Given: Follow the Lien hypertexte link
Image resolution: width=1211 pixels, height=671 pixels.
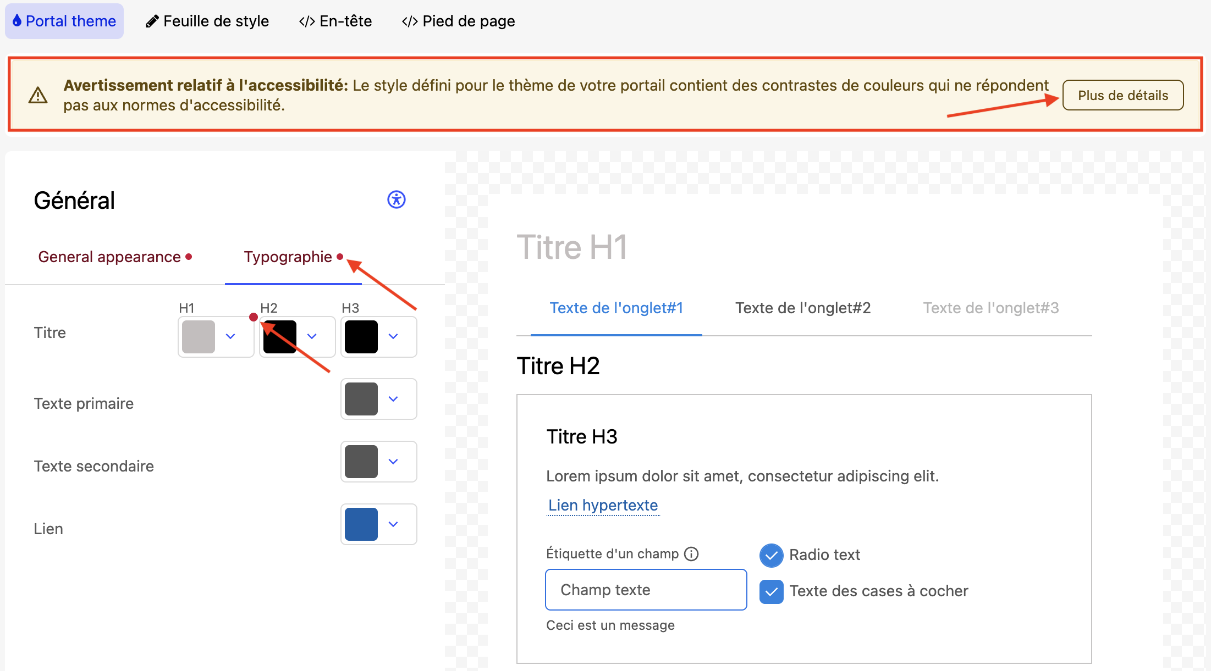Looking at the screenshot, I should [x=603, y=506].
